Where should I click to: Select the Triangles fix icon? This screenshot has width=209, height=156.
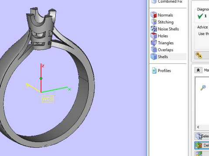pyautogui.click(x=154, y=43)
